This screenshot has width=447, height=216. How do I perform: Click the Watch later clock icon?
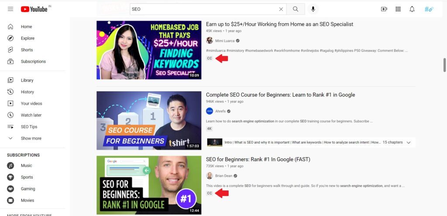point(10,115)
